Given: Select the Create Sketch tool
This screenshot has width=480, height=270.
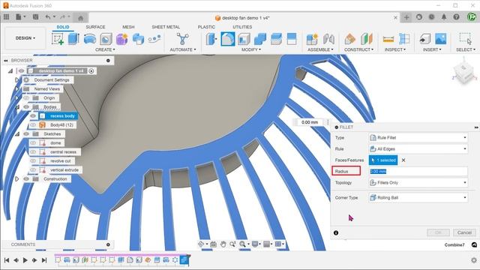Looking at the screenshot, I should (58, 39).
